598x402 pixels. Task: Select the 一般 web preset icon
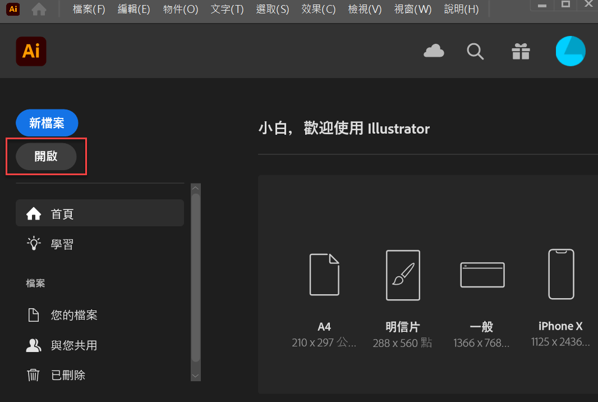(x=482, y=275)
